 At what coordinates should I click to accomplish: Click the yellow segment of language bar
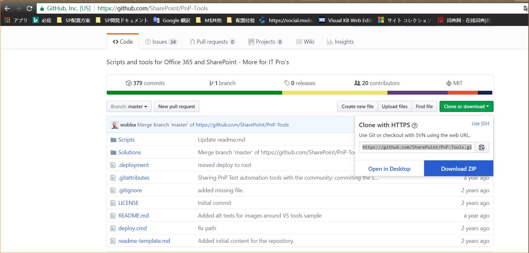335,93
